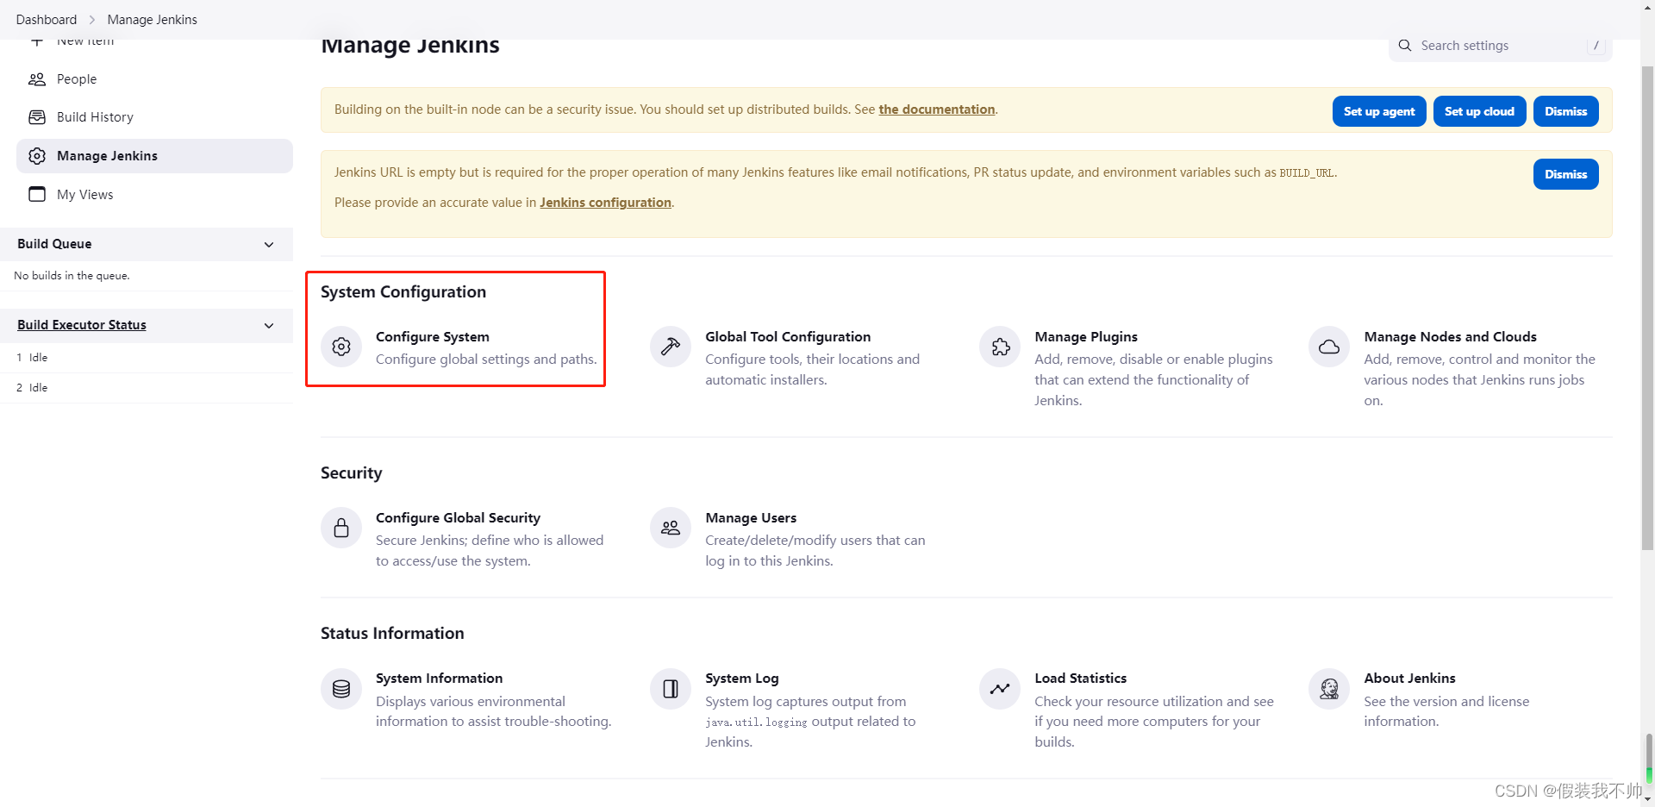
Task: Click 'No builds in the queue.' text
Action: [x=72, y=276]
